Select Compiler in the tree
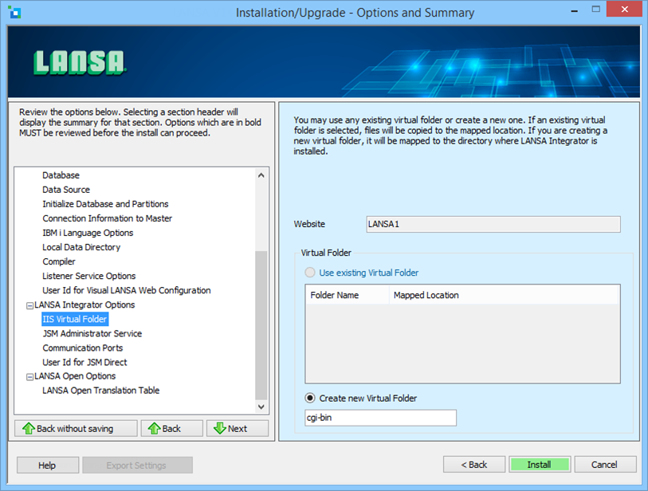This screenshot has height=491, width=648. point(59,261)
